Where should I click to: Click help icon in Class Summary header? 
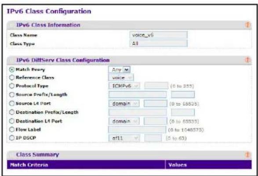247,155
